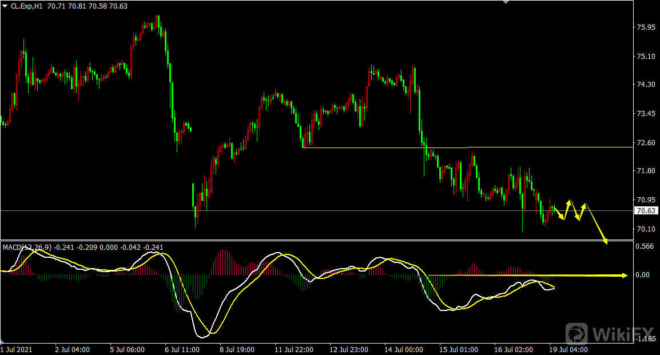This screenshot has height=355, width=660.
Task: Click the 1 Jul 2021 date label
Action: click(17, 349)
